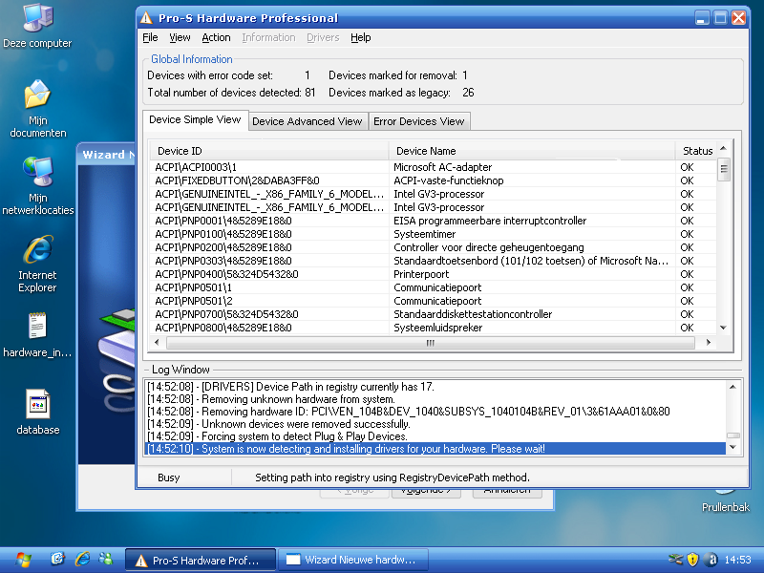This screenshot has width=764, height=573.
Task: Click the device list horizontal scrollbar thumb
Action: (x=431, y=343)
